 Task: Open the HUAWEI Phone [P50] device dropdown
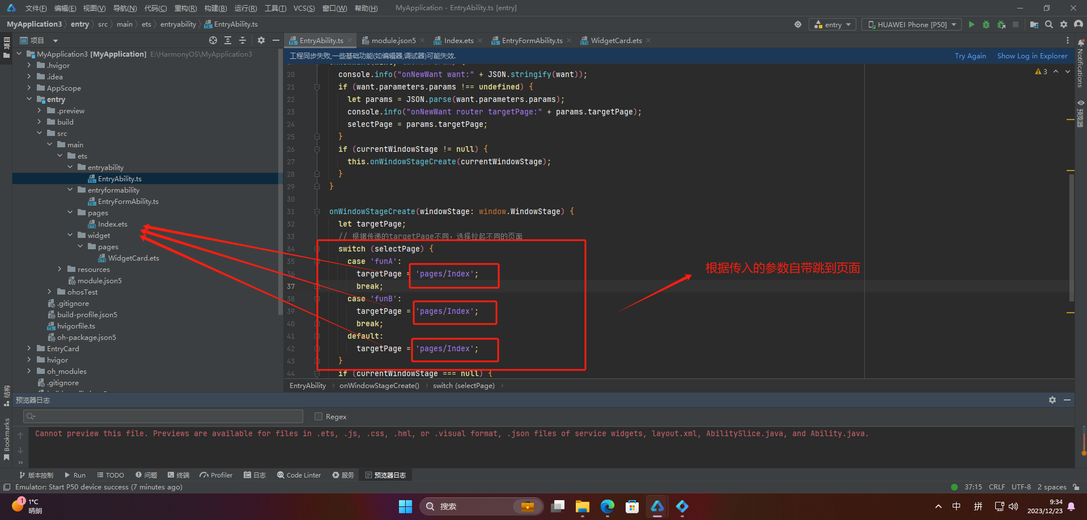point(912,24)
